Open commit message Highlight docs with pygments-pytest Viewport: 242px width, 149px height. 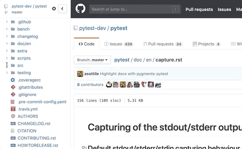[134, 74]
